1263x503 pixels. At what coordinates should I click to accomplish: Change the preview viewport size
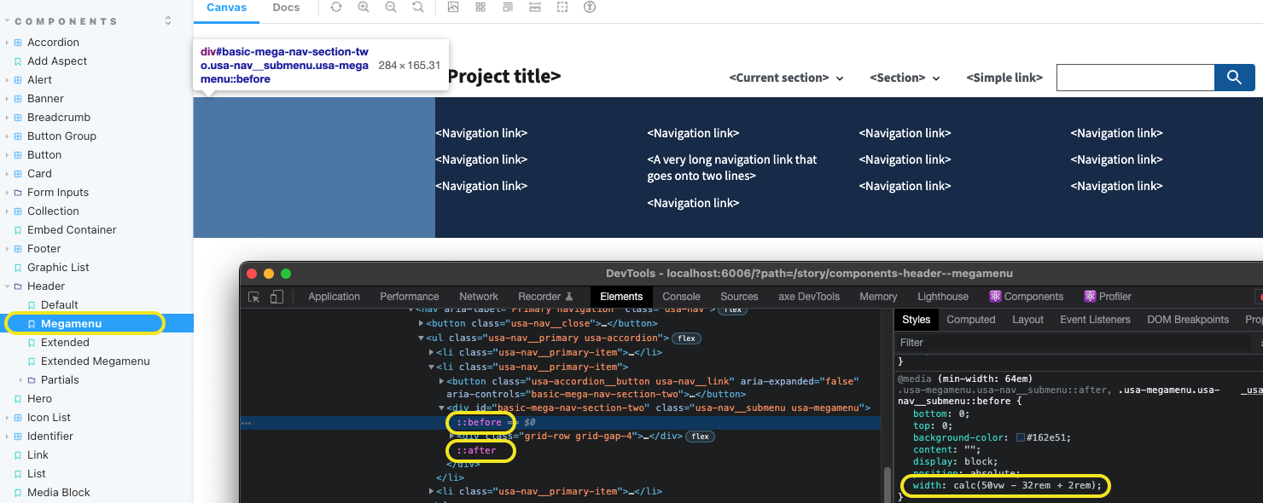508,7
